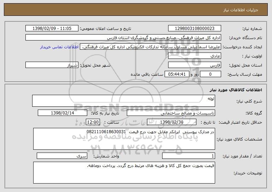Click the price validity date 1398/02/30
This screenshot has width=272, height=192.
click(172, 122)
